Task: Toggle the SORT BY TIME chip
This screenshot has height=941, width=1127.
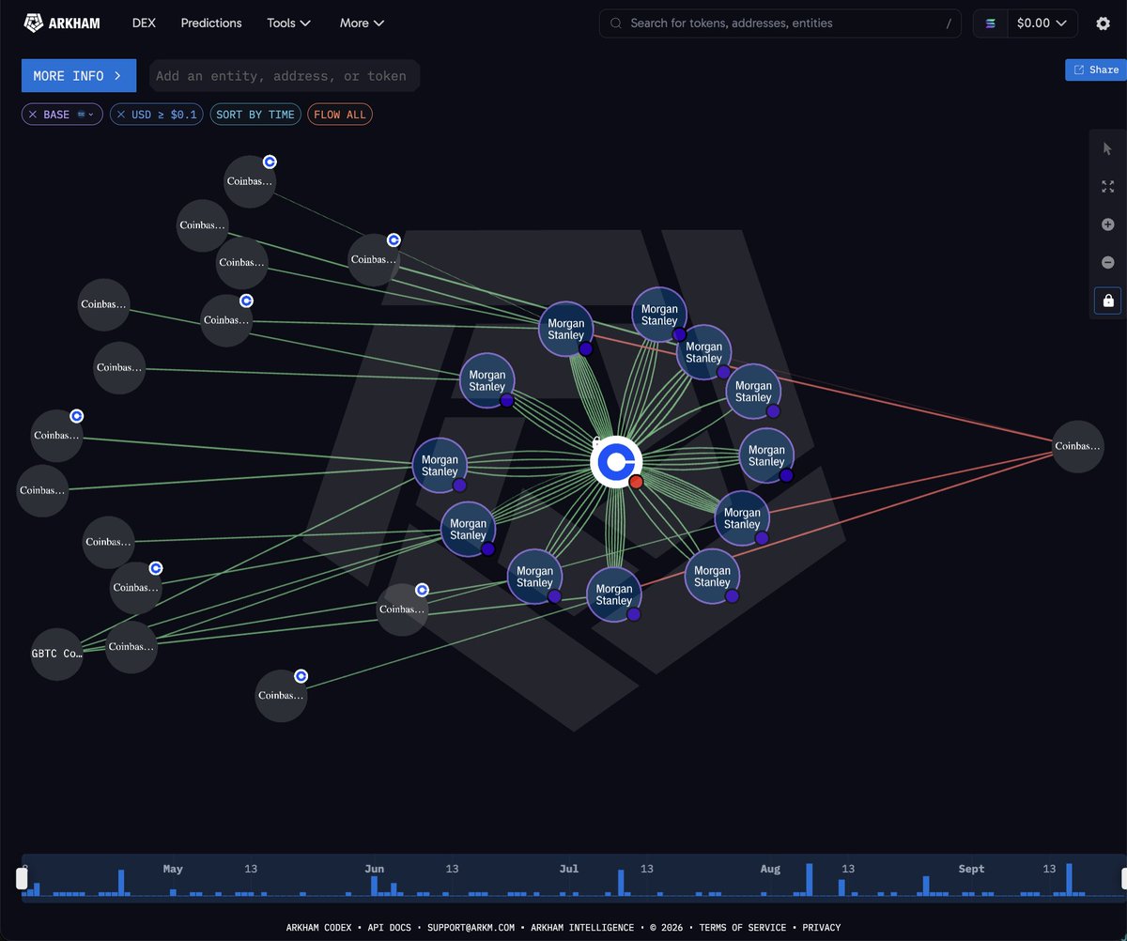Action: pyautogui.click(x=255, y=115)
